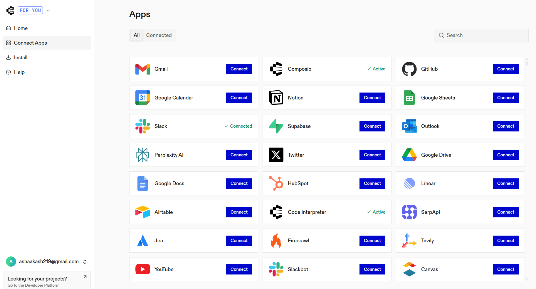Click the GitHub octocat icon
This screenshot has height=289, width=536.
(x=409, y=69)
